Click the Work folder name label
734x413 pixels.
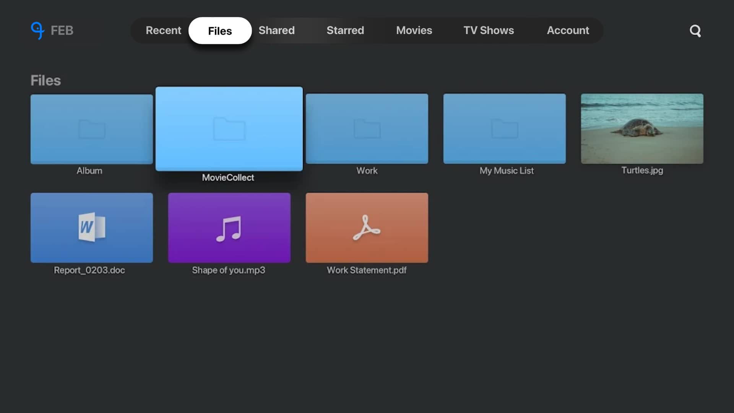click(367, 171)
